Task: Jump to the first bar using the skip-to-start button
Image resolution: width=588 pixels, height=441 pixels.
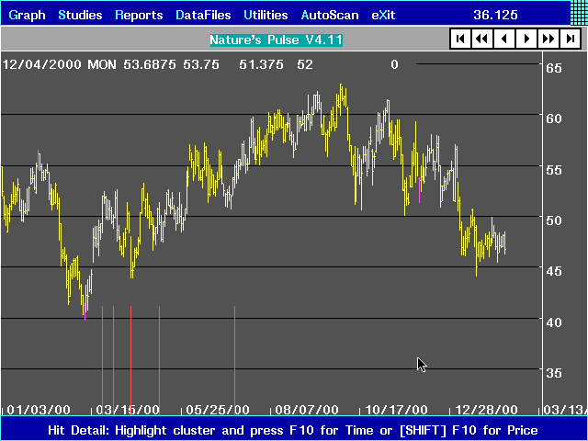Action: tap(460, 39)
